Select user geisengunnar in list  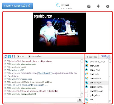96,87
